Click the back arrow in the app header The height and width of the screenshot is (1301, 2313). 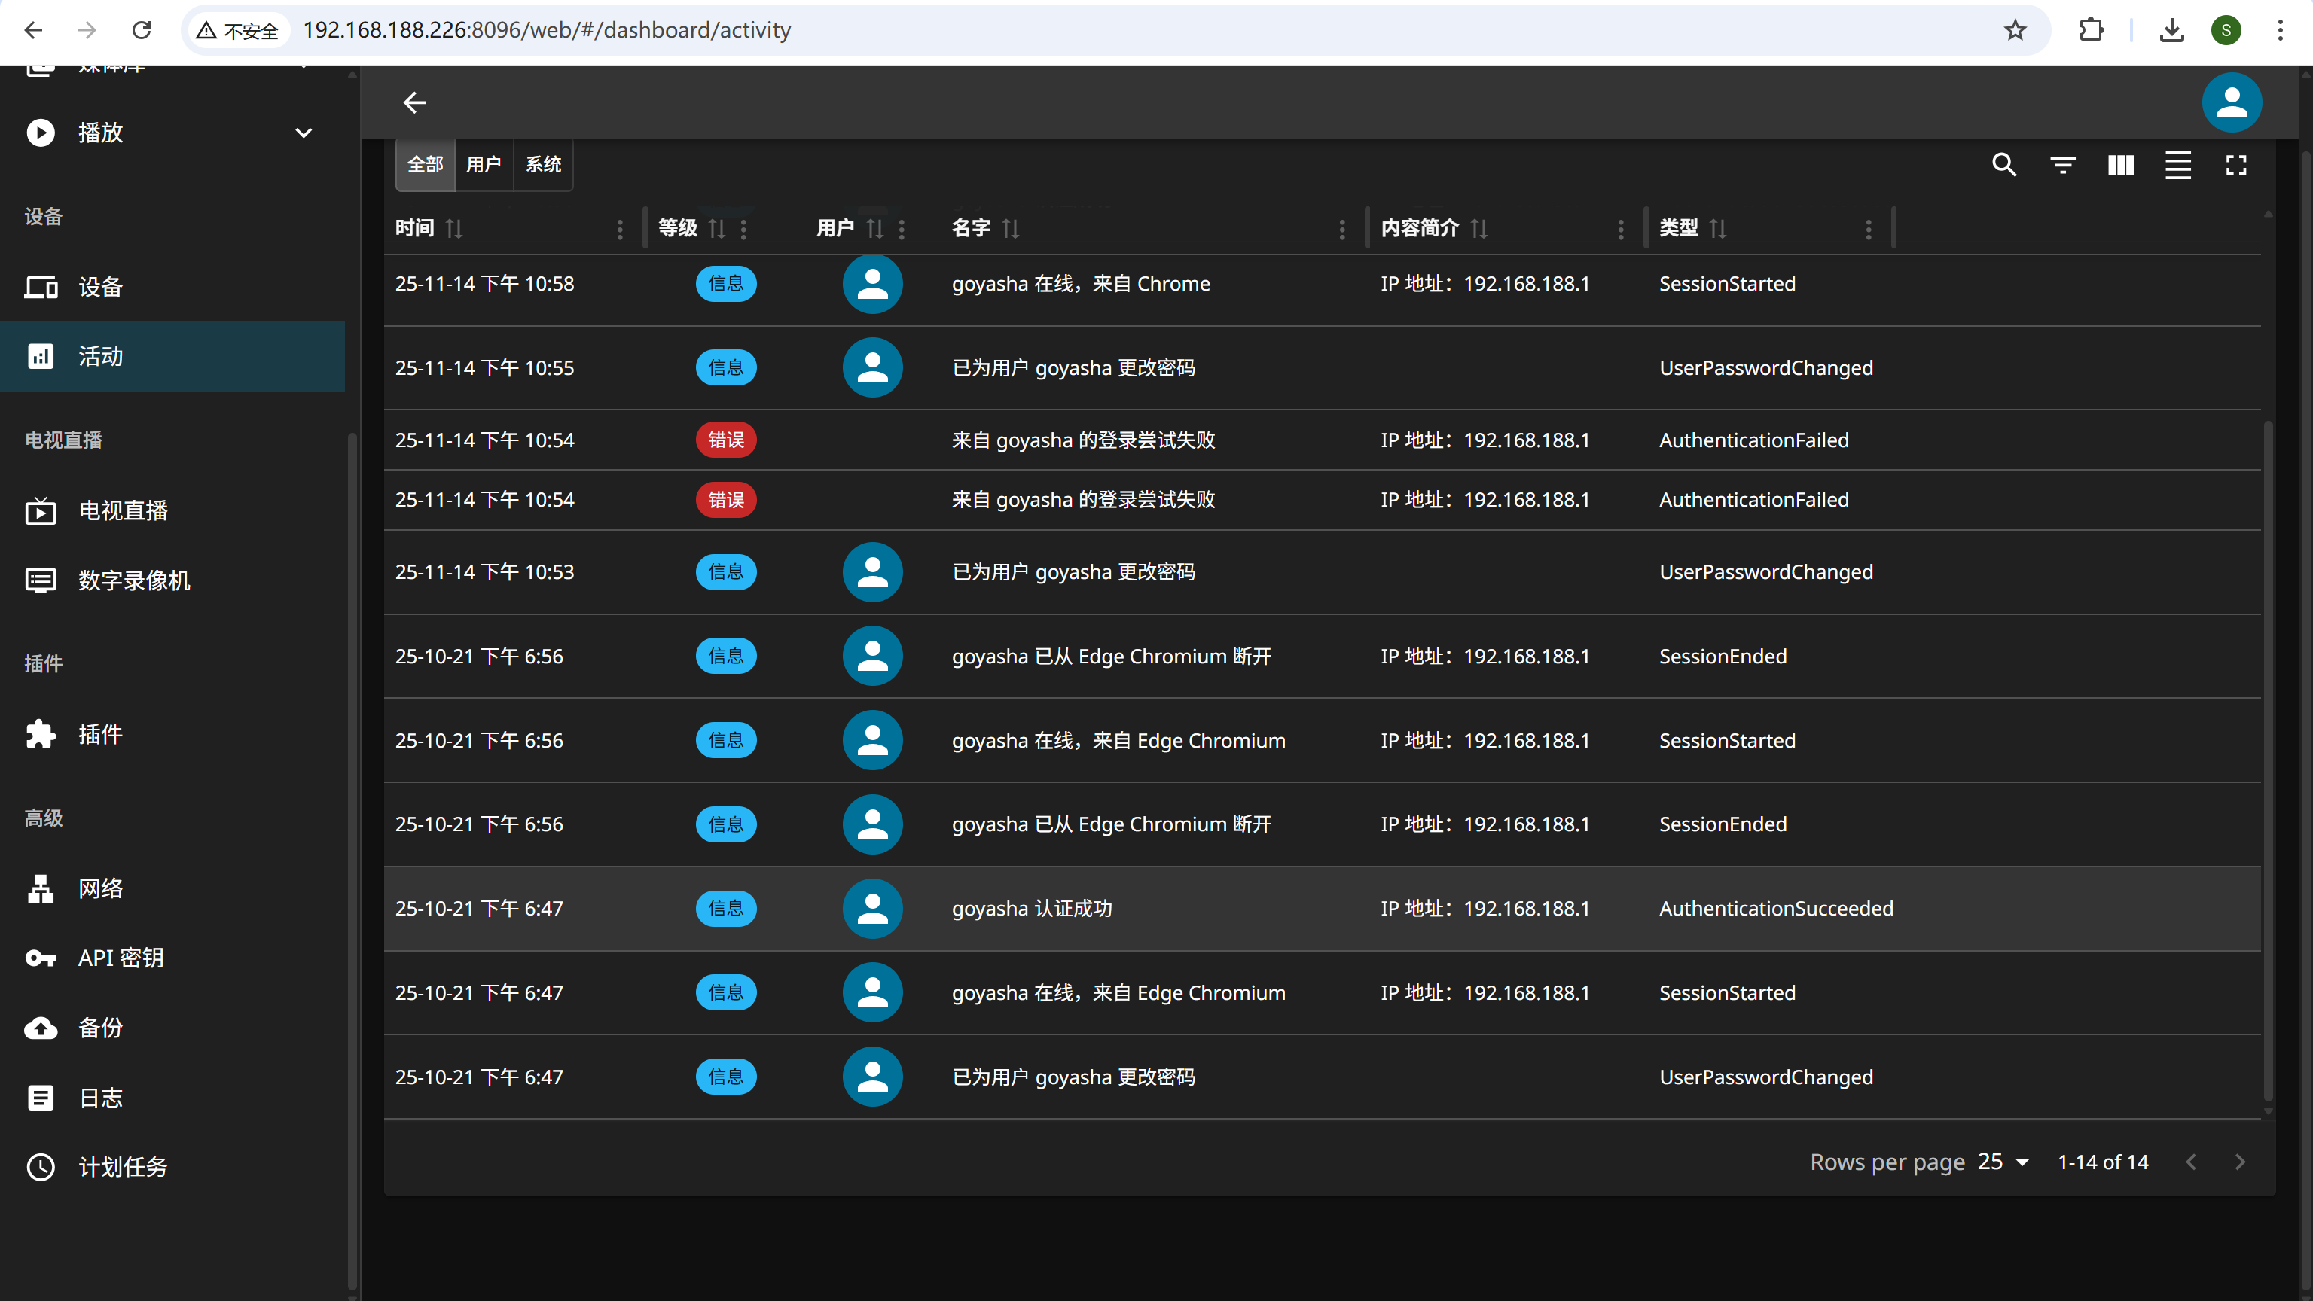point(414,102)
